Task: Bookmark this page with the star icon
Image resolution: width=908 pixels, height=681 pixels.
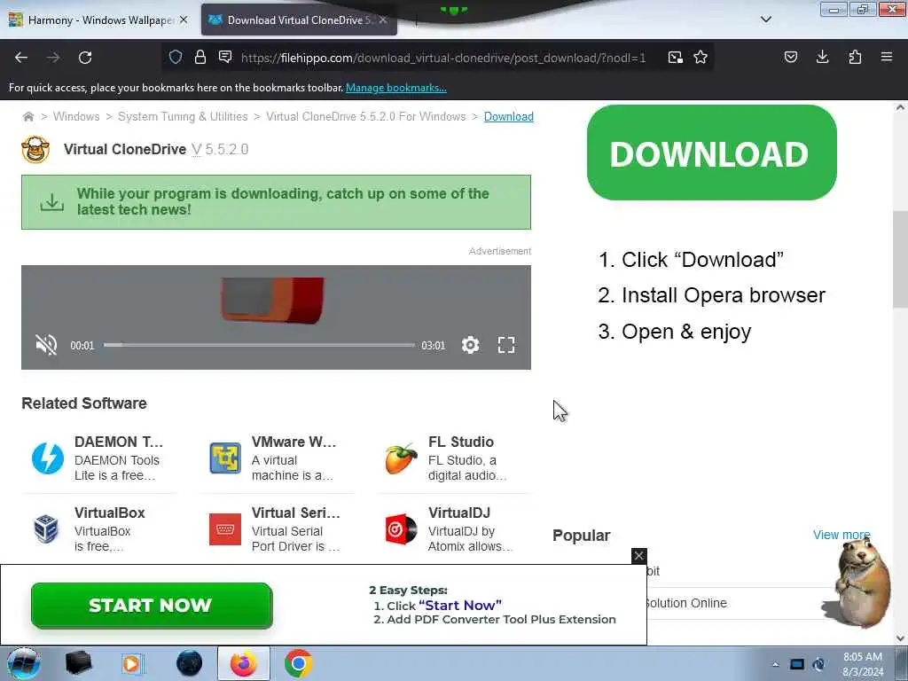Action: coord(701,57)
